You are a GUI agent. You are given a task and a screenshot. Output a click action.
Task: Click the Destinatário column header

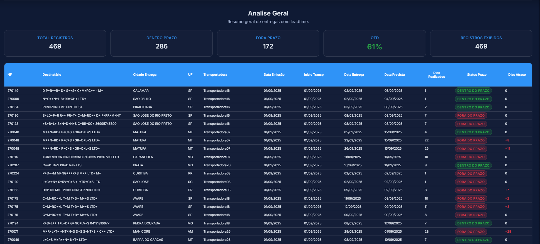pyautogui.click(x=52, y=75)
